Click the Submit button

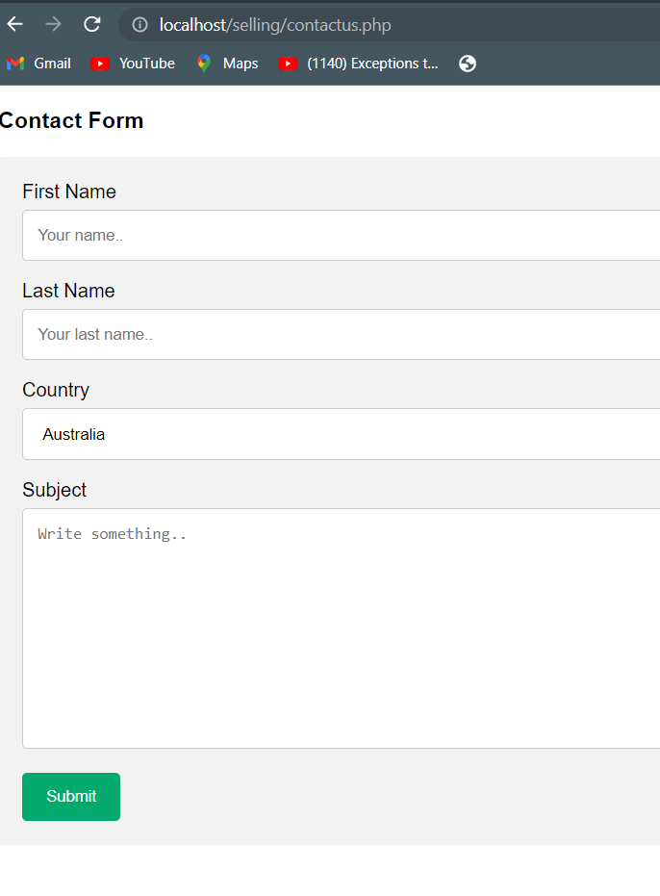[70, 796]
